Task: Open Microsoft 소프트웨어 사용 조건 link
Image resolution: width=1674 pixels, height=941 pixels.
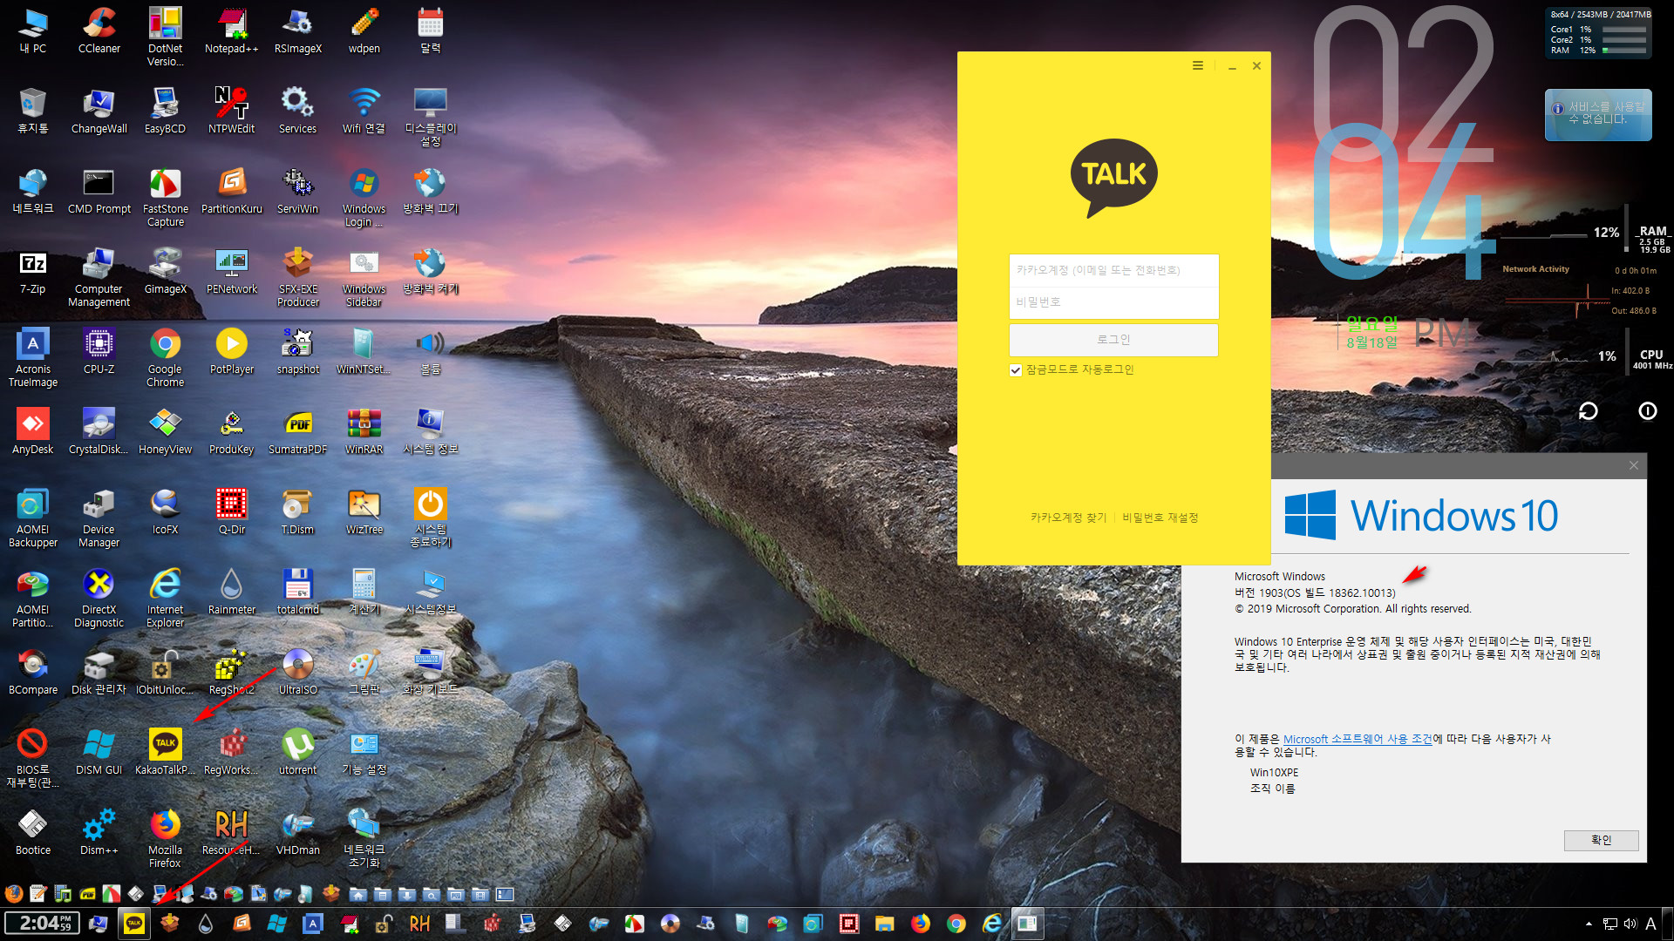Action: point(1358,739)
